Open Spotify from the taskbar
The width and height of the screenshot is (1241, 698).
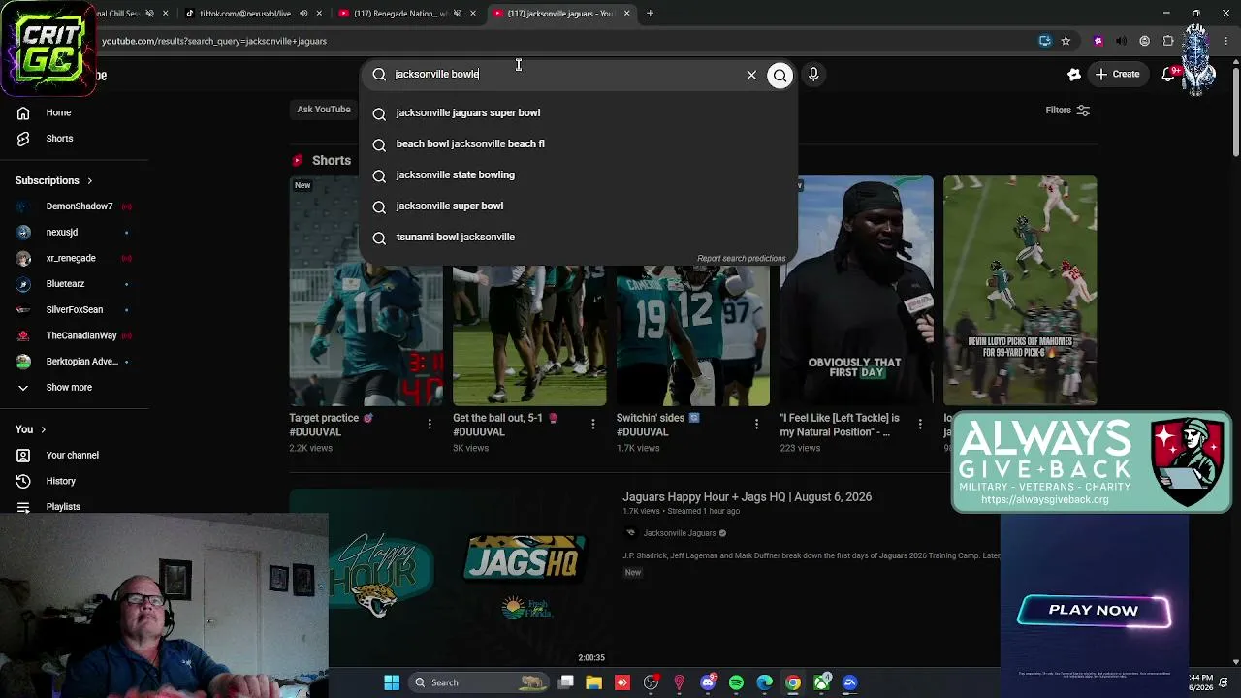pos(736,682)
